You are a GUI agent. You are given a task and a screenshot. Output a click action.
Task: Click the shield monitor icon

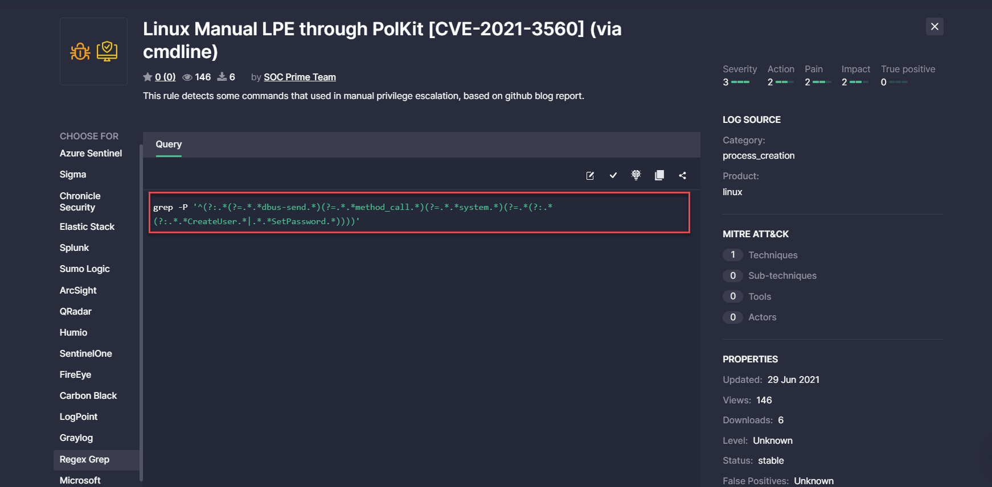(x=107, y=51)
